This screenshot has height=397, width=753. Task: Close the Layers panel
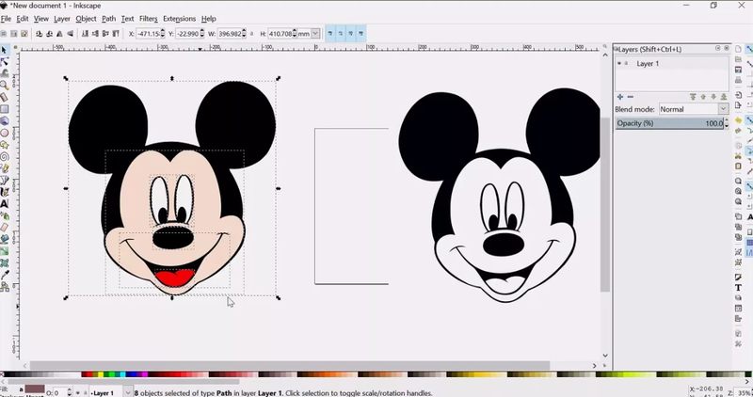point(727,49)
